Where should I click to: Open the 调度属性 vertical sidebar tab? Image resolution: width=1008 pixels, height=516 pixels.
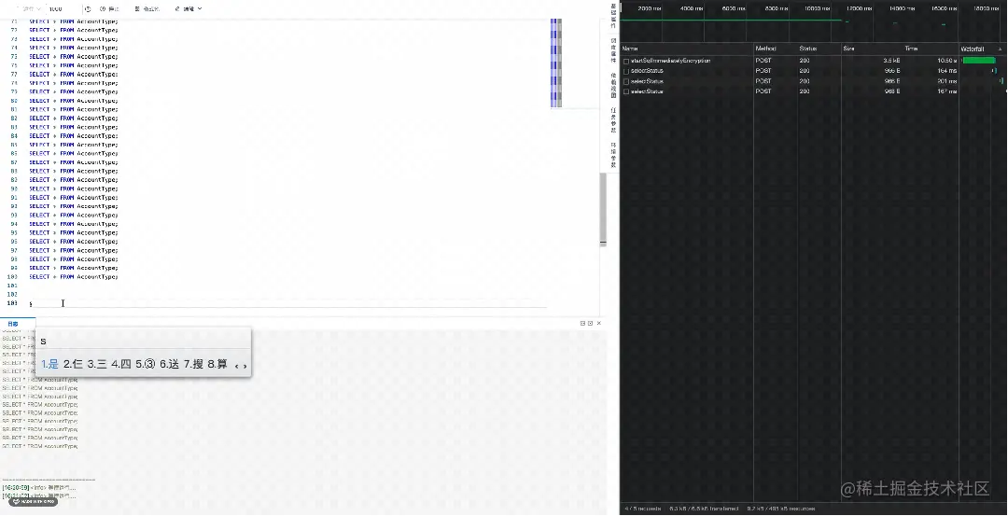pos(613,50)
